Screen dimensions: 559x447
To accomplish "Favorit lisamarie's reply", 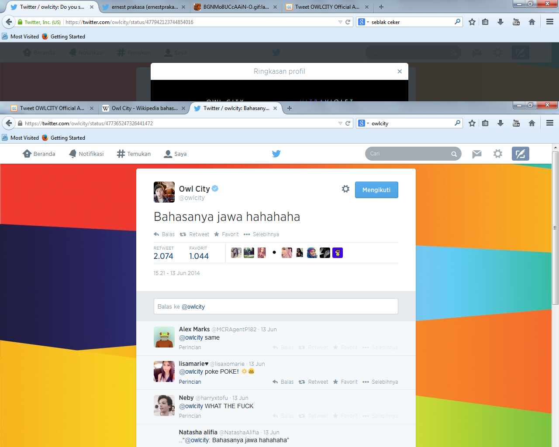I will coord(345,382).
